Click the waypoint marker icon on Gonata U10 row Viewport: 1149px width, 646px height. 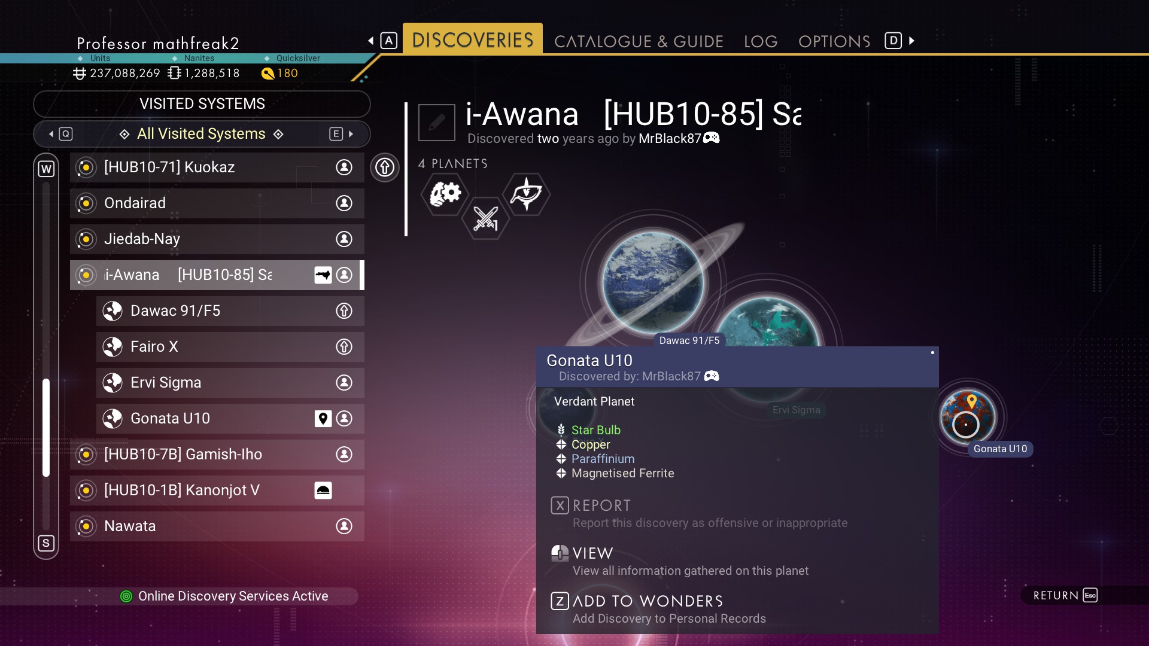pos(323,419)
